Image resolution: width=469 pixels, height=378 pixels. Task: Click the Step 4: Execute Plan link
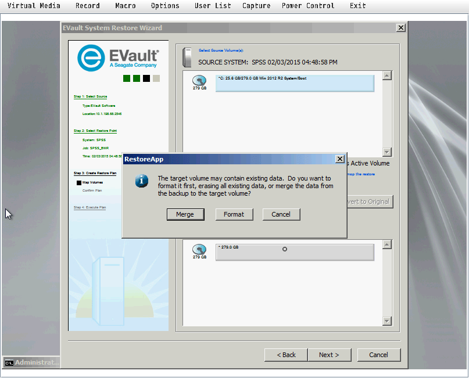(89, 207)
